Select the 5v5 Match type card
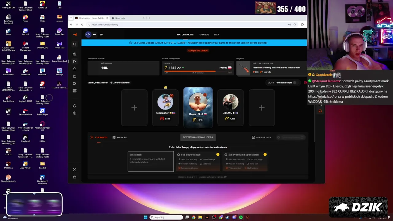This screenshot has width=393, height=221. pos(150,161)
